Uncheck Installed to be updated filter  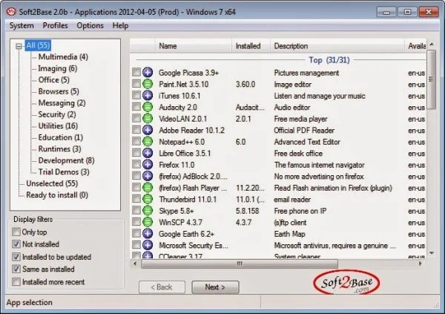coord(16,257)
